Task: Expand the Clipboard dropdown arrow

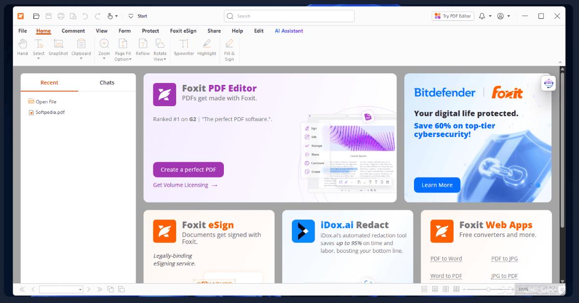Action: coord(81,59)
